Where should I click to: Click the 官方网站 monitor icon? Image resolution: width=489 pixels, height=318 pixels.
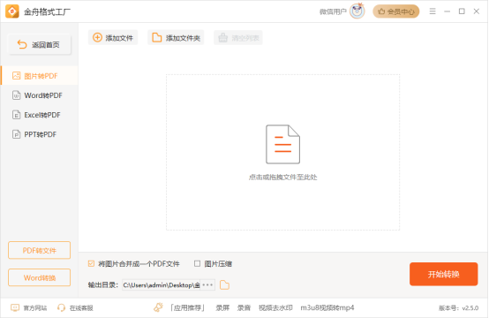click(x=15, y=308)
